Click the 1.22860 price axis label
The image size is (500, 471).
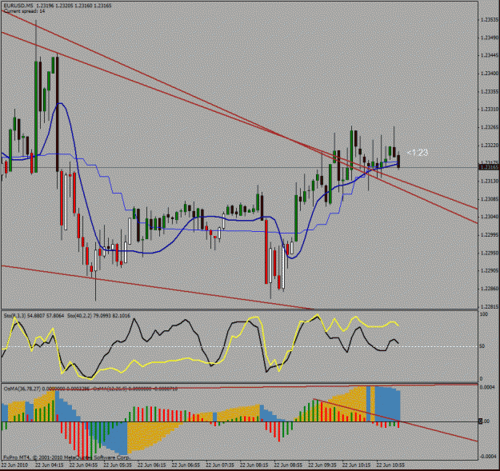pyautogui.click(x=490, y=289)
